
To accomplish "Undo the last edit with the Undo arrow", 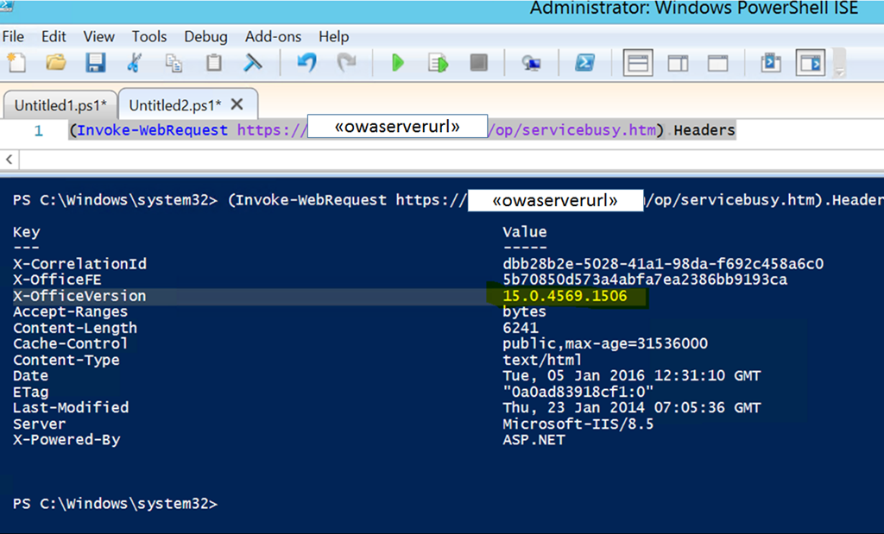I will 306,63.
